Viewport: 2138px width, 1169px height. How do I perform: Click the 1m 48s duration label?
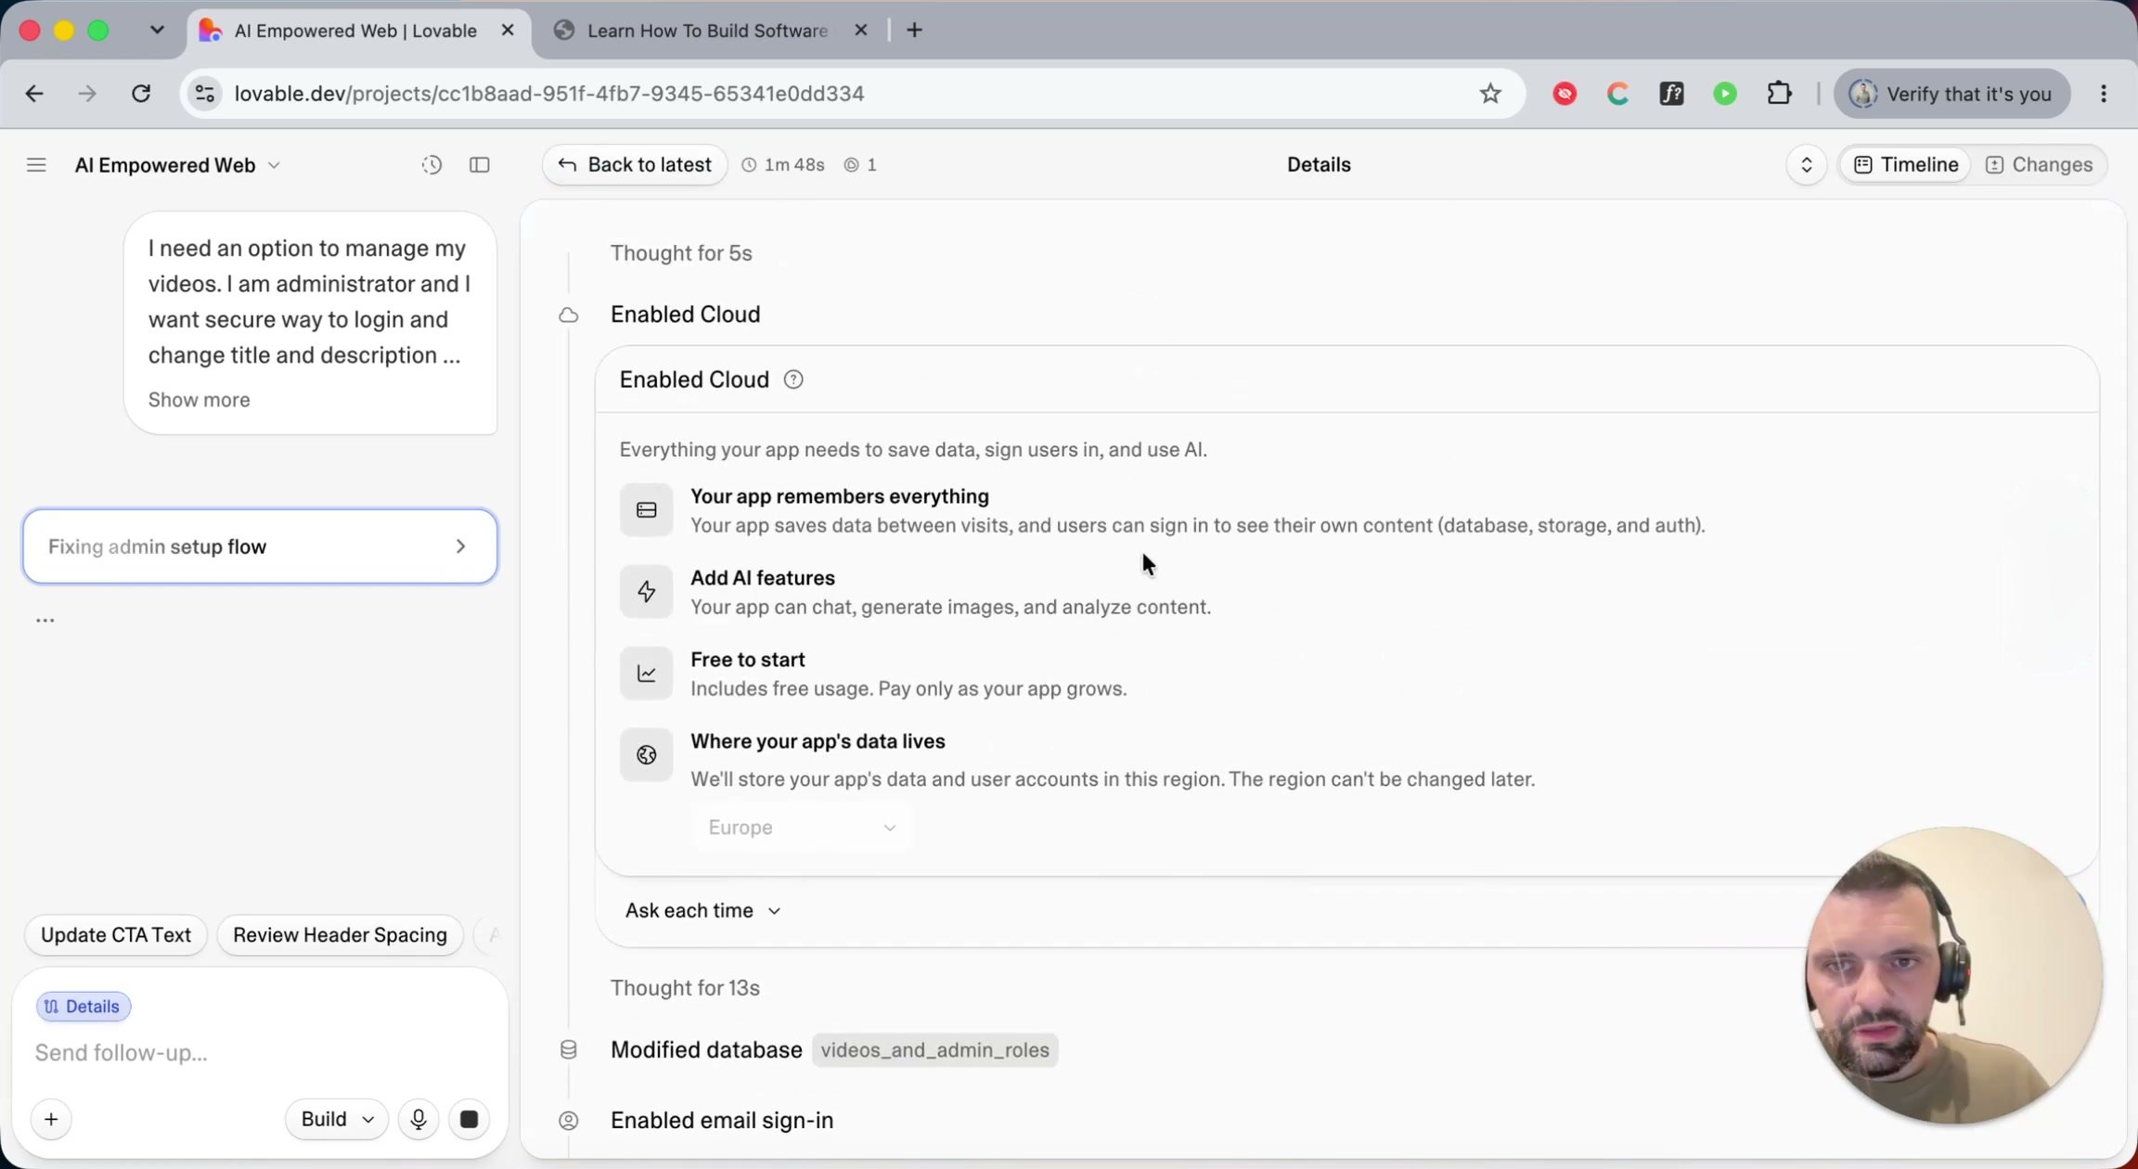point(783,165)
